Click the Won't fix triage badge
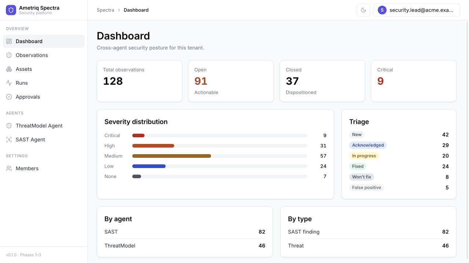This screenshot has width=469, height=263. [x=362, y=177]
